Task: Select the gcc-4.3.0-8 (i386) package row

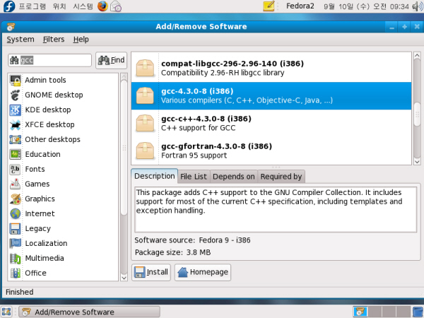Action: coord(271,95)
